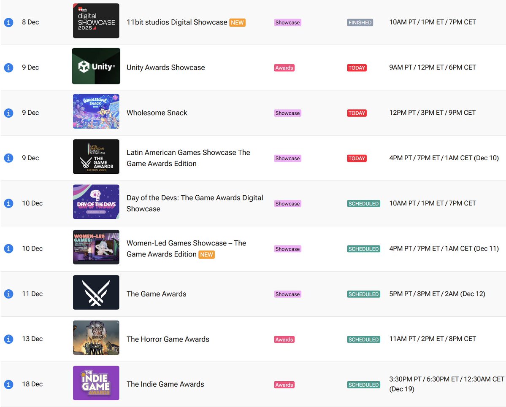Click Showcase tag on Latin American Games row
This screenshot has height=407, width=506.
click(x=287, y=158)
